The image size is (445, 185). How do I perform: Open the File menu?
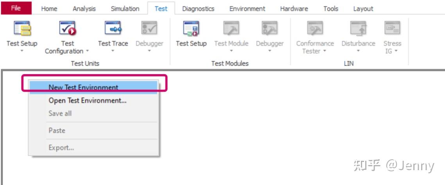pyautogui.click(x=16, y=8)
